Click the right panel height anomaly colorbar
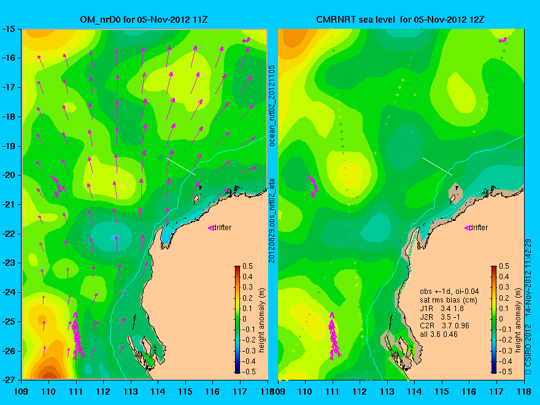This screenshot has width=540, height=405. [494, 319]
